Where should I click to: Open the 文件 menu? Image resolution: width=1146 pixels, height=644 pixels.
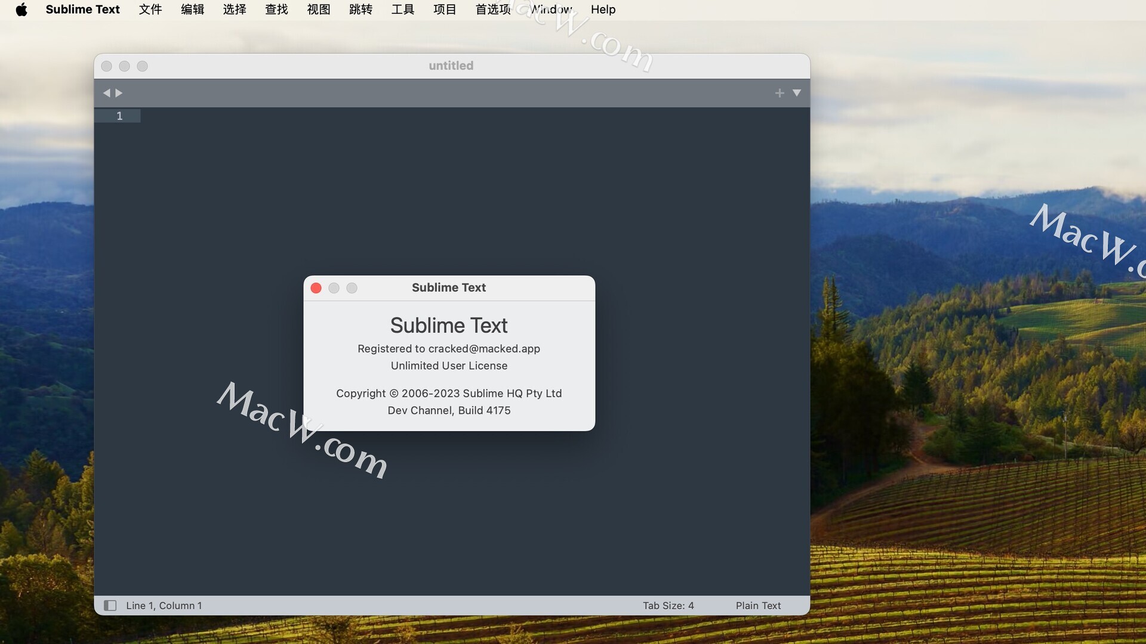click(x=150, y=10)
